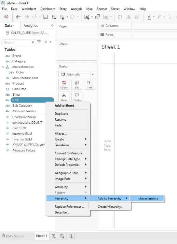Screen dimensions: 177x244
Task: Click the Show Mark Labels icon
Action: pos(170,17)
